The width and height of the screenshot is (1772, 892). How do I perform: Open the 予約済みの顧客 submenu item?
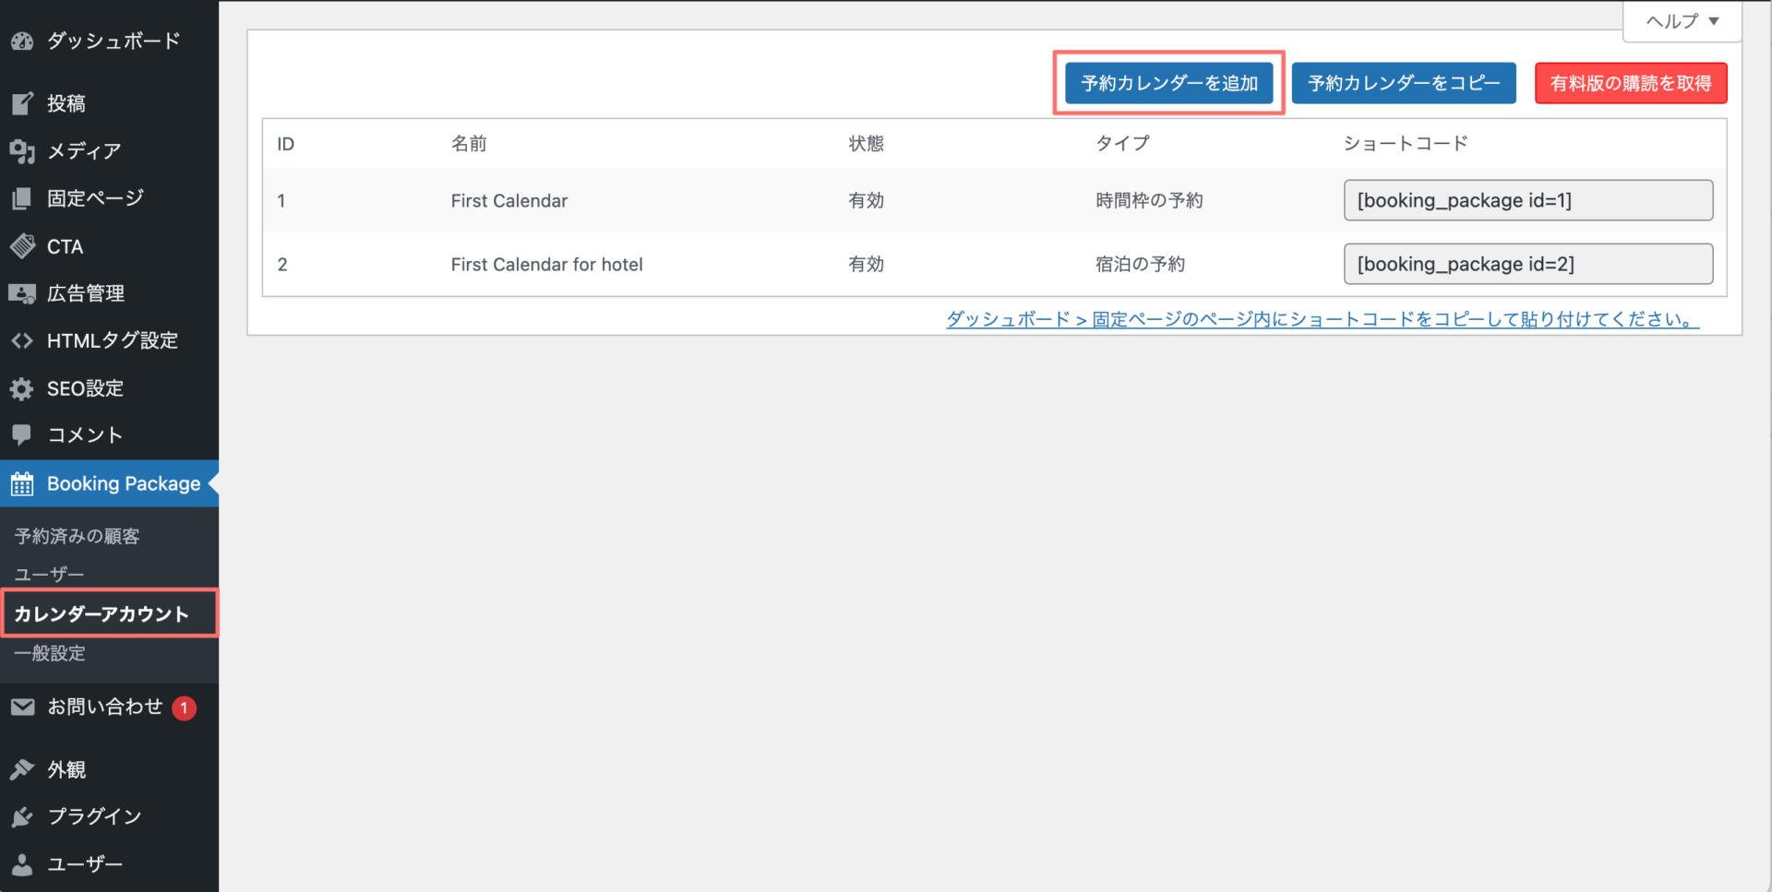tap(77, 535)
